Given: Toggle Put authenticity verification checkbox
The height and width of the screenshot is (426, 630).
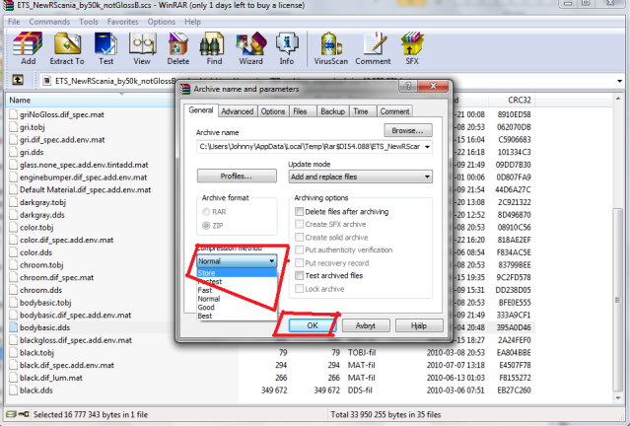Looking at the screenshot, I should tap(299, 249).
